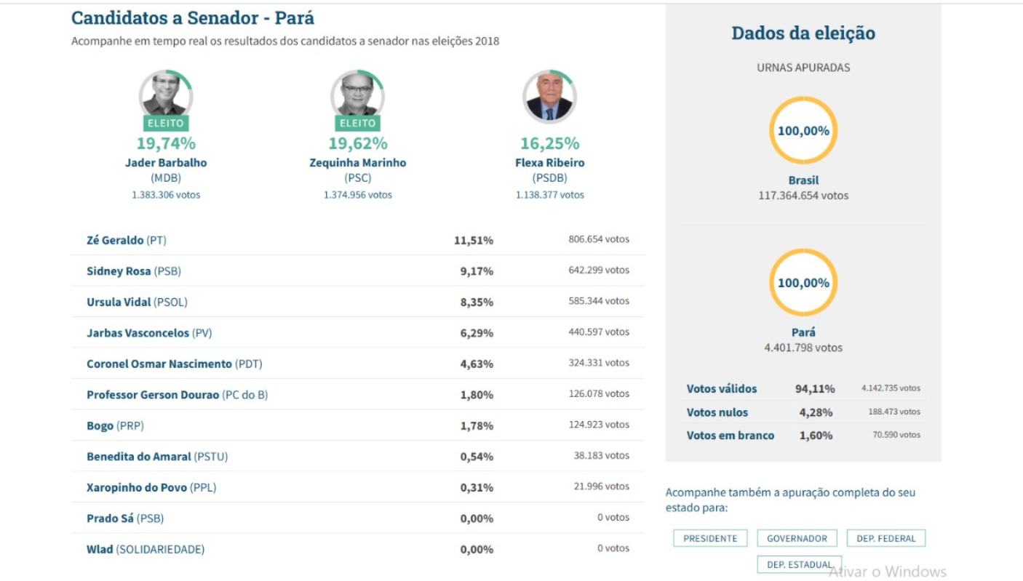
Task: Select candidate Professor Gerson Dourao
Action: coord(357,394)
